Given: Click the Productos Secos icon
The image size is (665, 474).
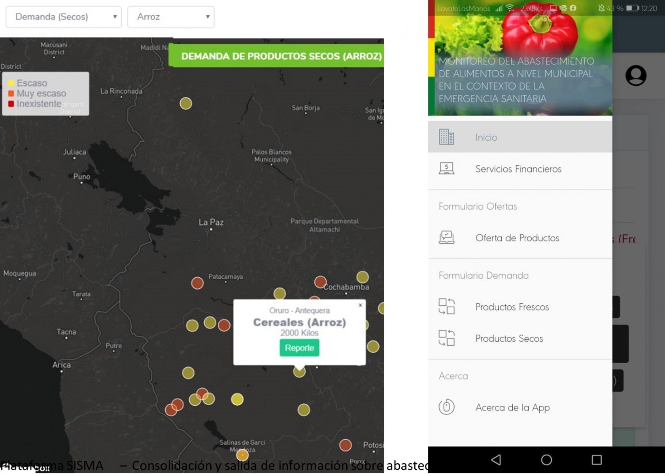Looking at the screenshot, I should 447,338.
